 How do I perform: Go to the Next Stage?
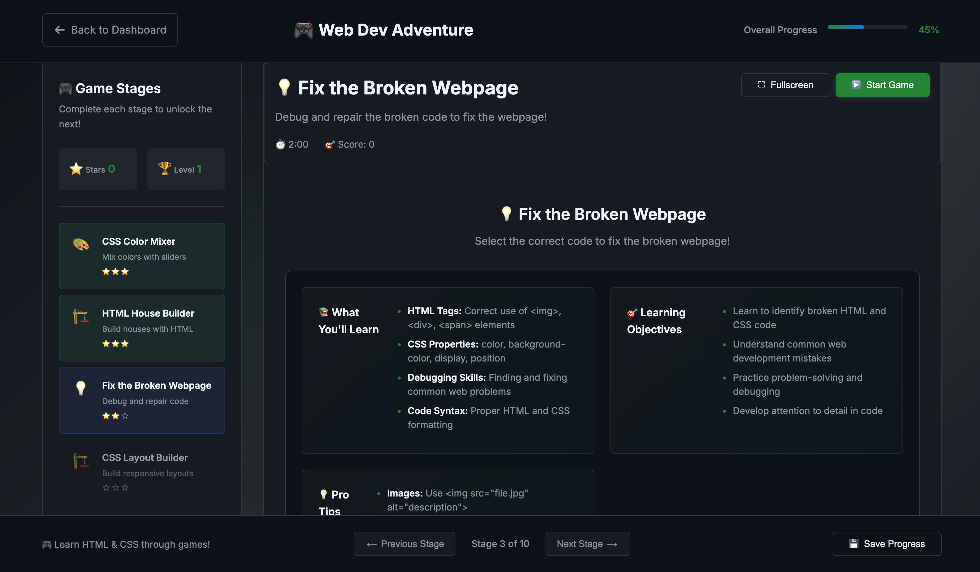[x=587, y=544]
